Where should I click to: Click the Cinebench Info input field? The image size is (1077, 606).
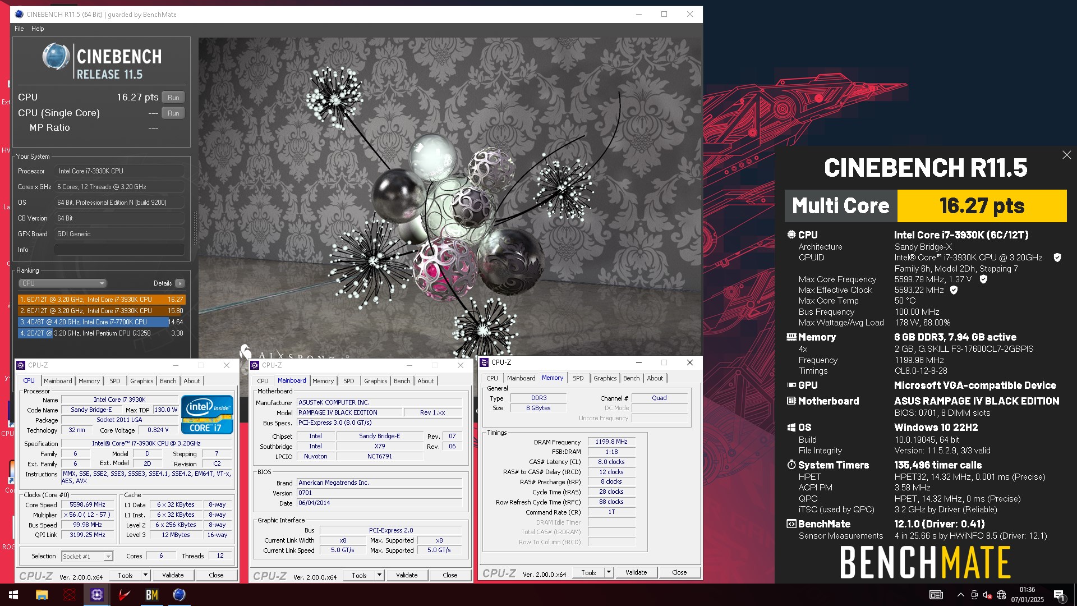pos(119,250)
